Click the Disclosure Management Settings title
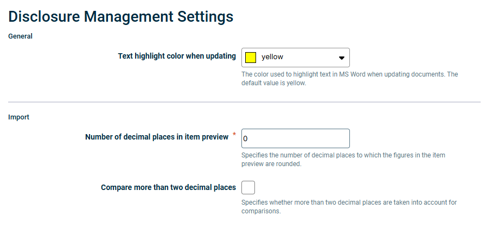The image size is (485, 228). tap(120, 16)
